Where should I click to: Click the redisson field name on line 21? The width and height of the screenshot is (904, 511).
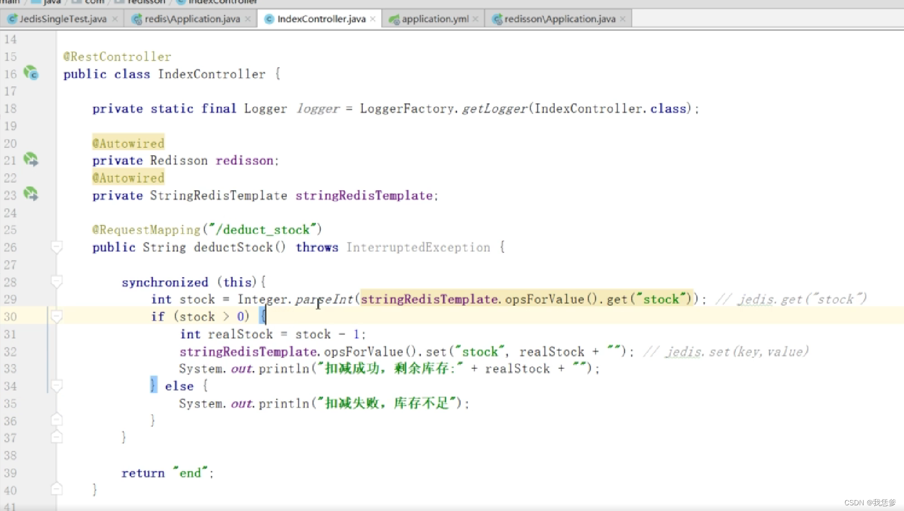tap(244, 160)
